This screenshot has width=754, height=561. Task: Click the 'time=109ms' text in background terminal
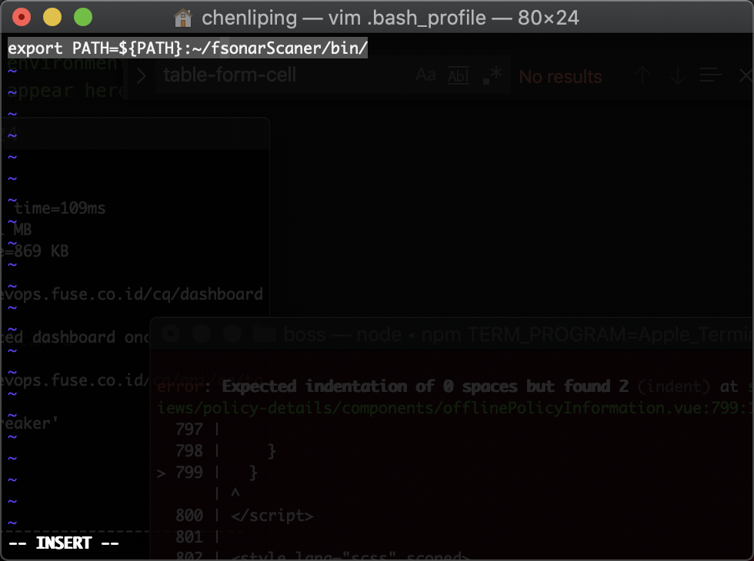pyautogui.click(x=60, y=208)
